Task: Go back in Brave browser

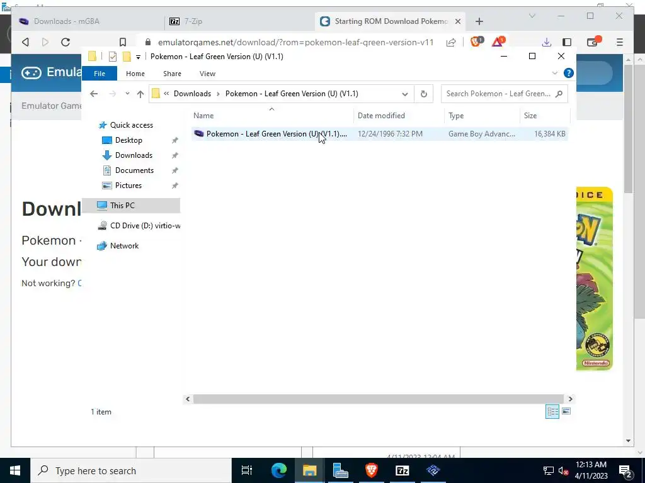Action: (x=25, y=42)
